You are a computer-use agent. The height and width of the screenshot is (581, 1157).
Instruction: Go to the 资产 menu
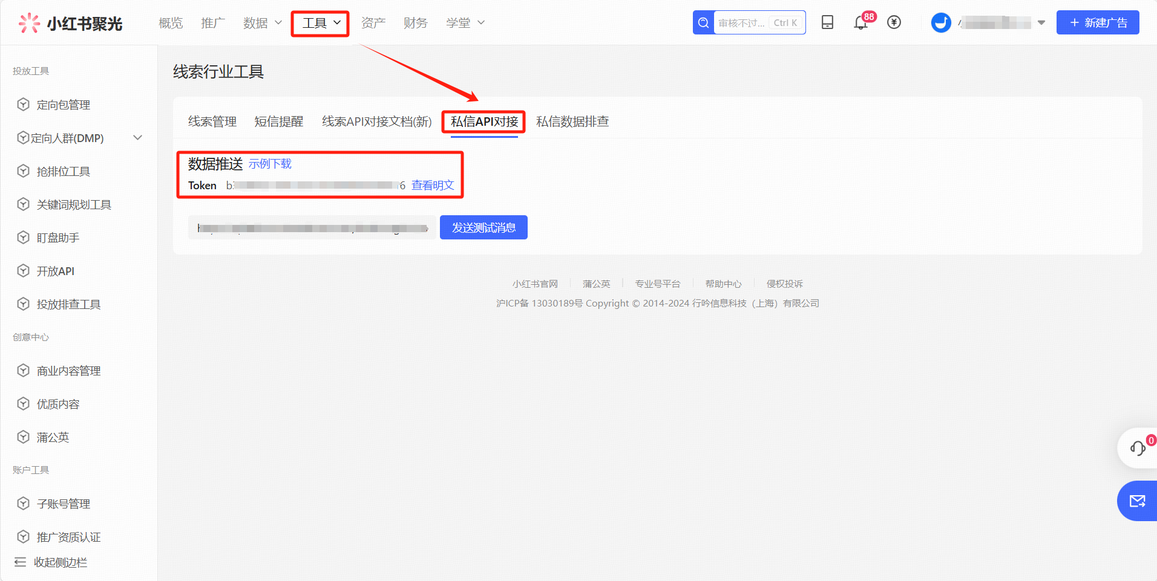[373, 23]
